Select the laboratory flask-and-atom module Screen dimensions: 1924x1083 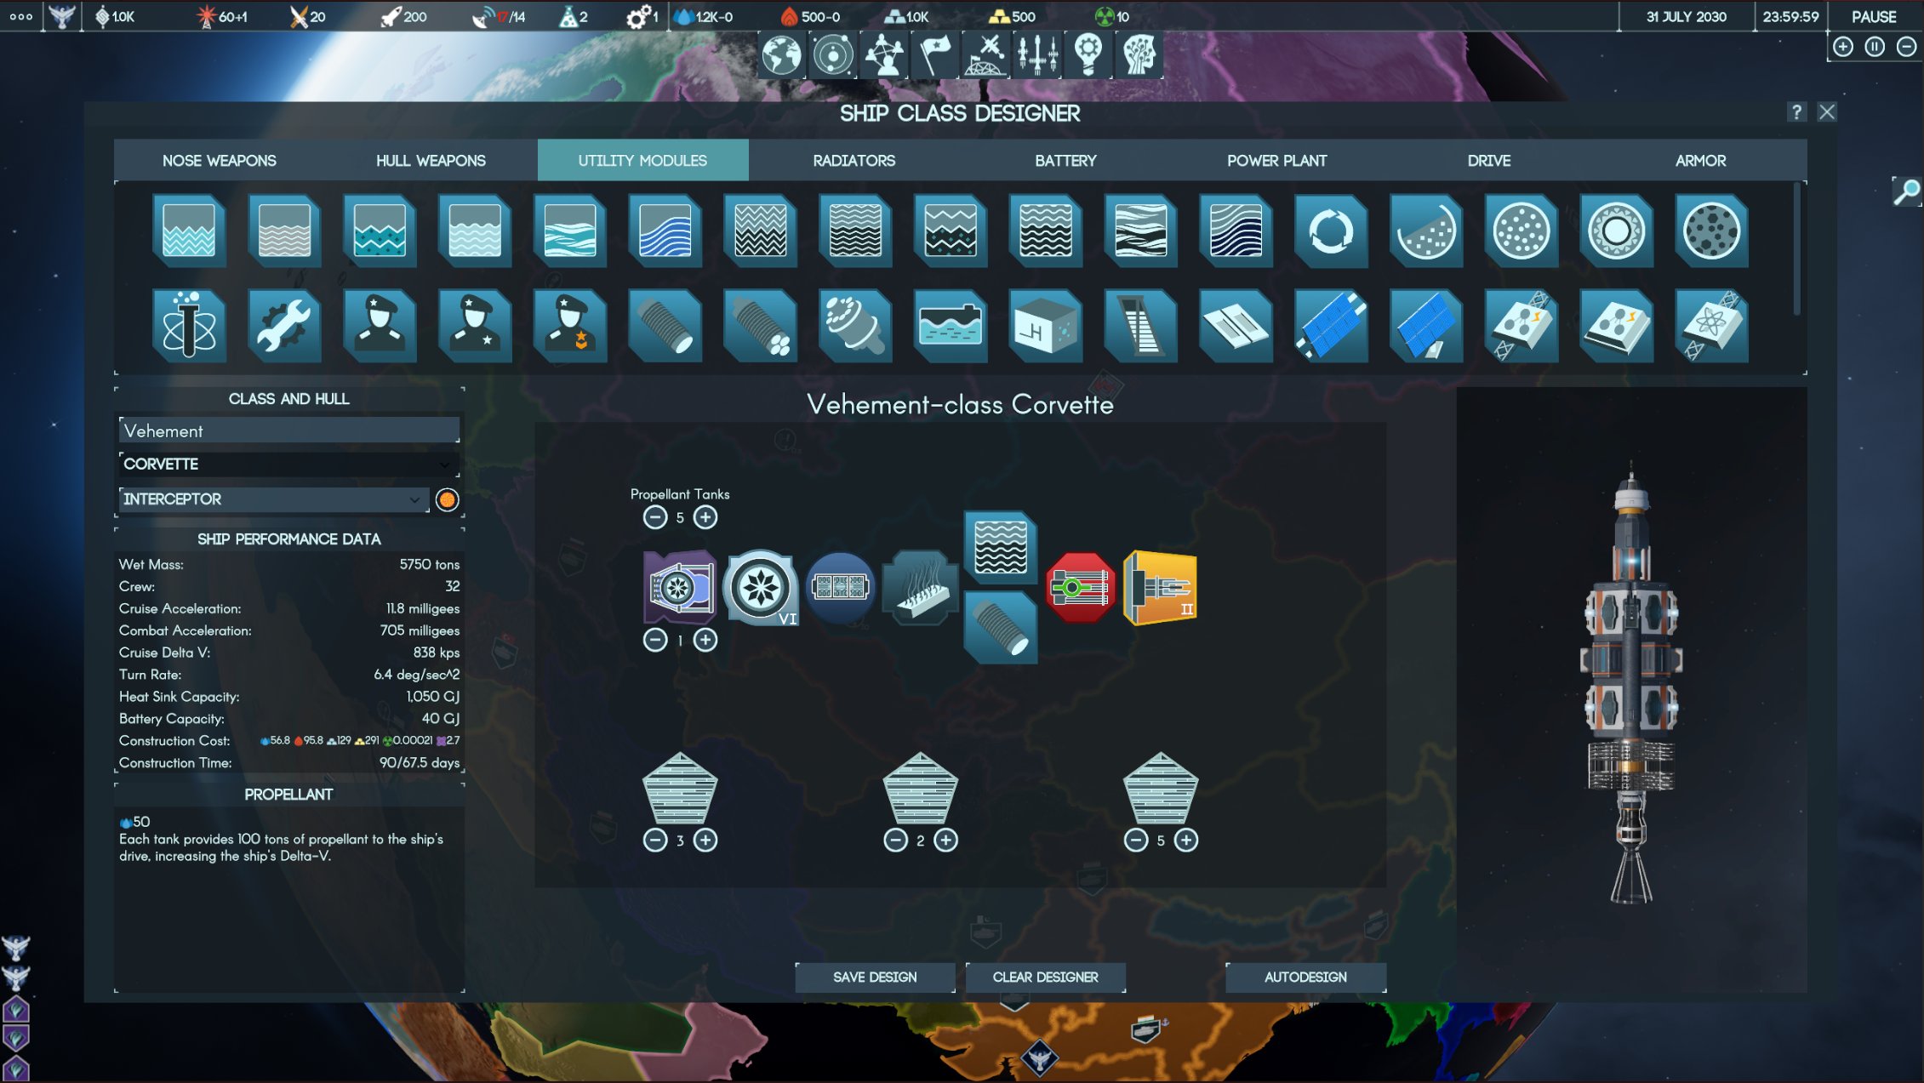189,326
